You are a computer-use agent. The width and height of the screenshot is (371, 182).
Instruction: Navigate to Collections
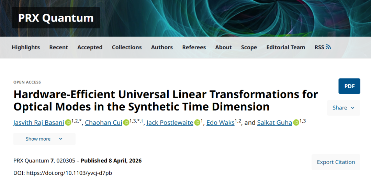(x=127, y=47)
